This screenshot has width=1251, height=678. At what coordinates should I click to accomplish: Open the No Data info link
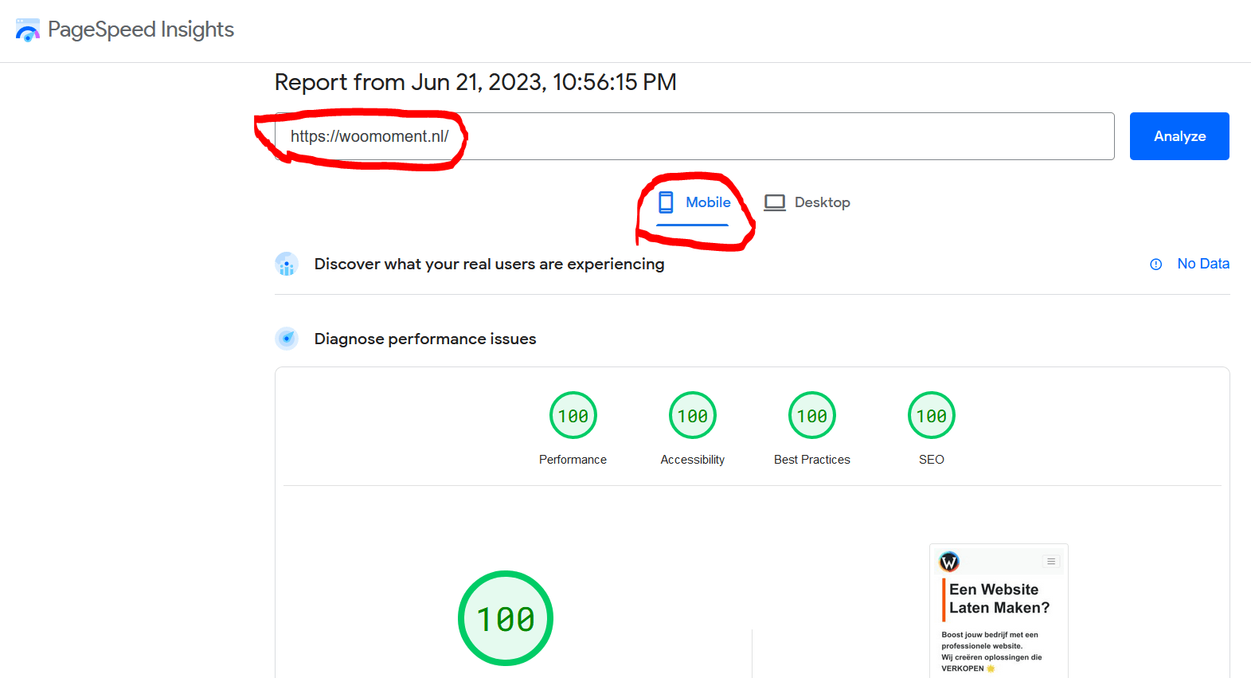point(1203,264)
